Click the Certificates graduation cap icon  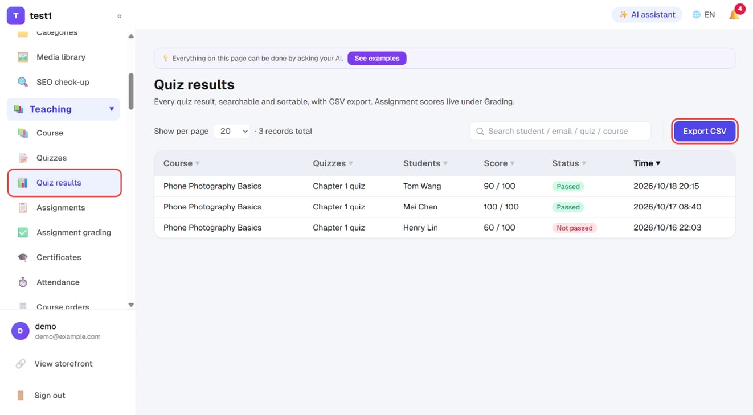coord(23,257)
